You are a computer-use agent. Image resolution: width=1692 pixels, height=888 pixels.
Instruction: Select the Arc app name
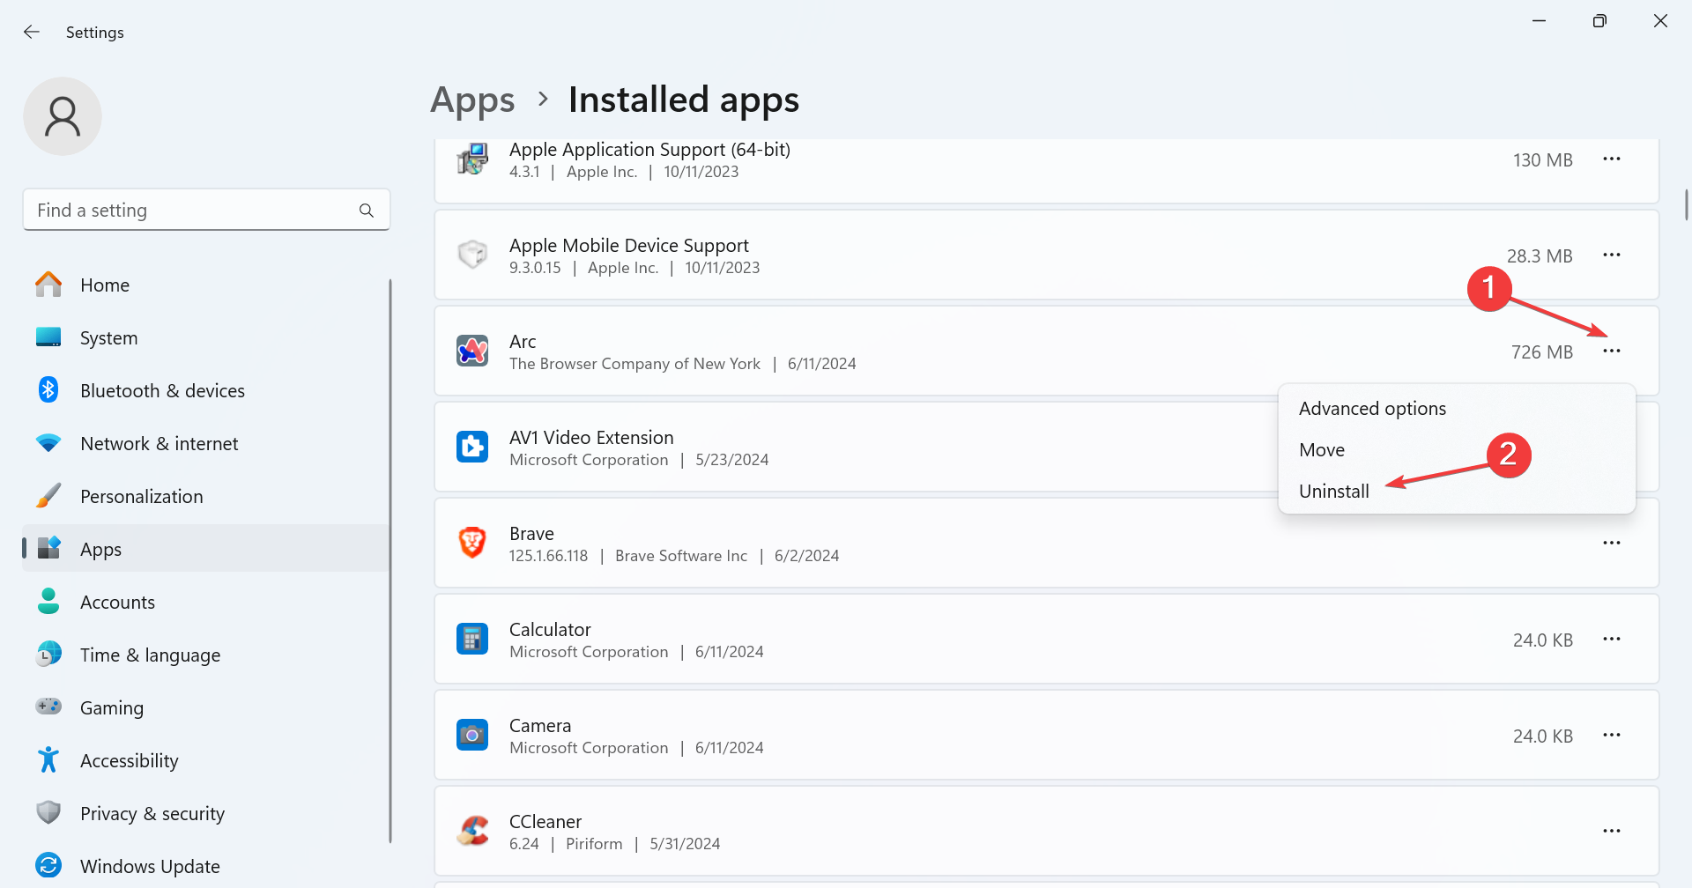coord(523,342)
